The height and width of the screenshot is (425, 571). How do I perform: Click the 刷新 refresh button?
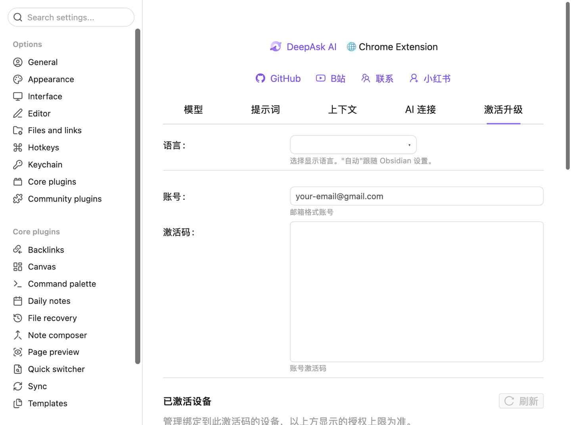(521, 401)
